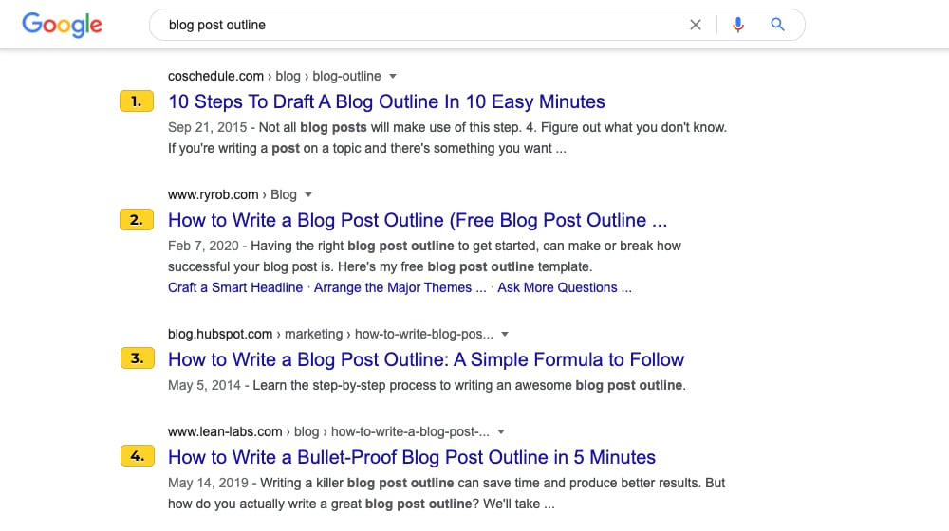This screenshot has width=949, height=531.
Task: Start voice search with the microphone icon
Action: pyautogui.click(x=737, y=25)
